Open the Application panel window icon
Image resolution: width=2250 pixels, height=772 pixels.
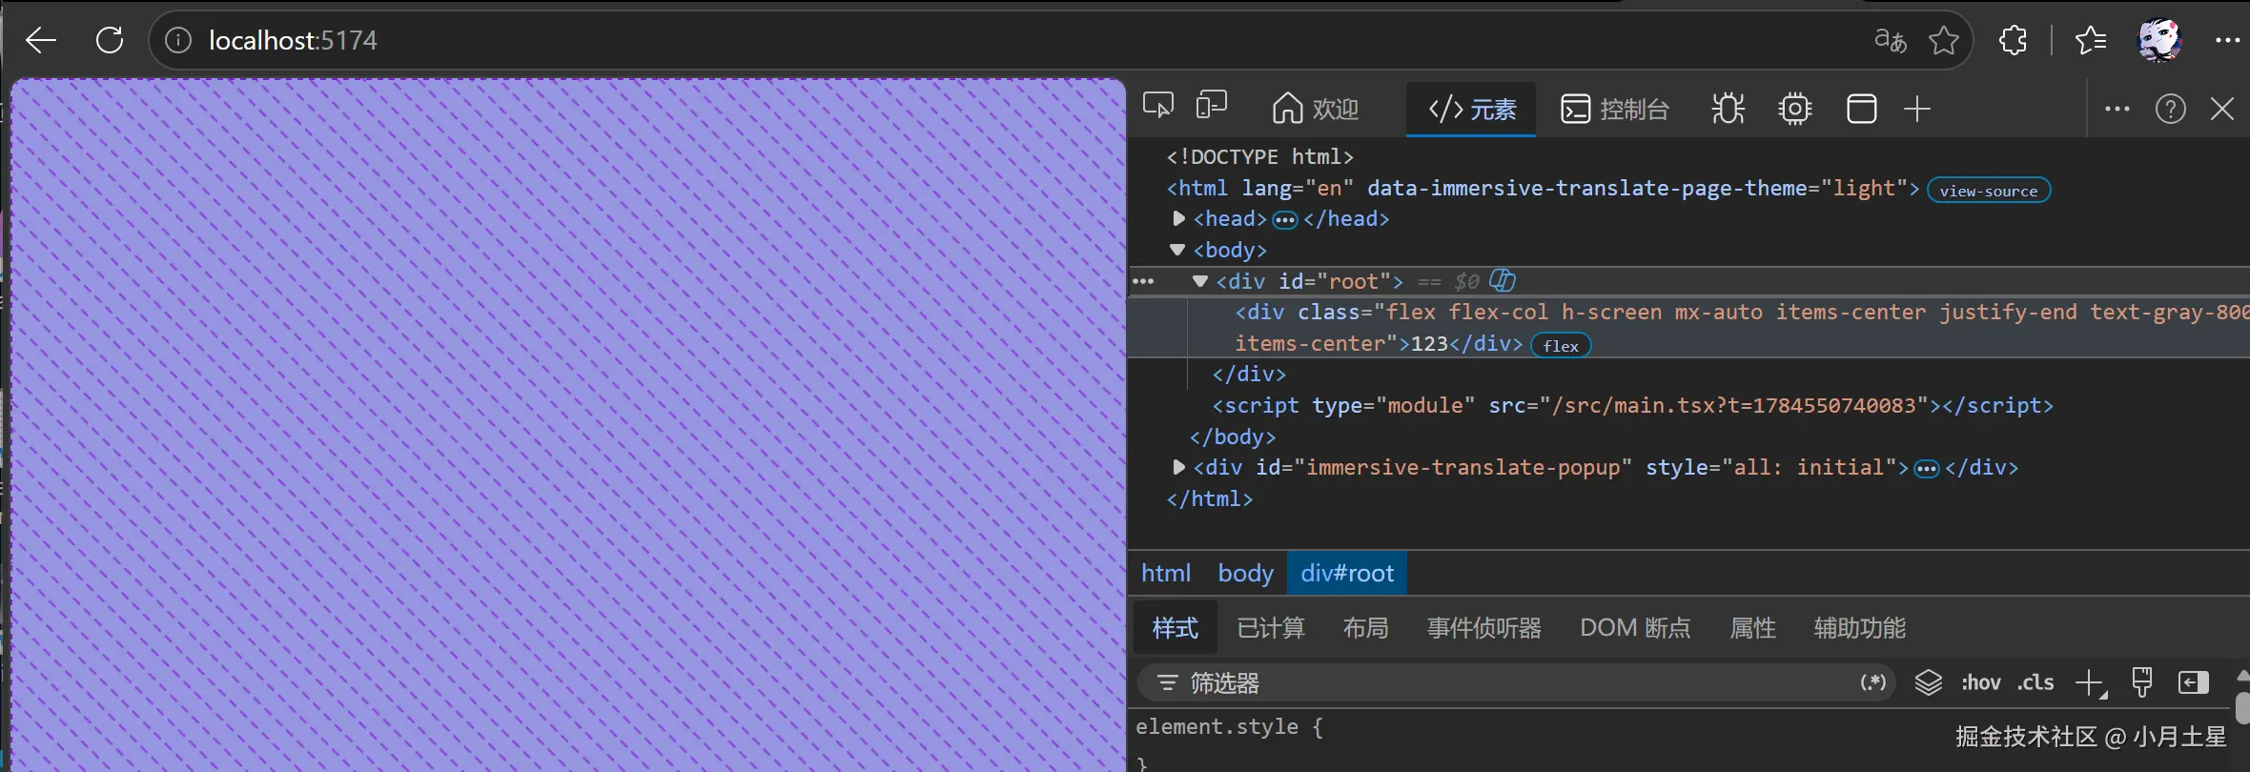(x=1862, y=109)
